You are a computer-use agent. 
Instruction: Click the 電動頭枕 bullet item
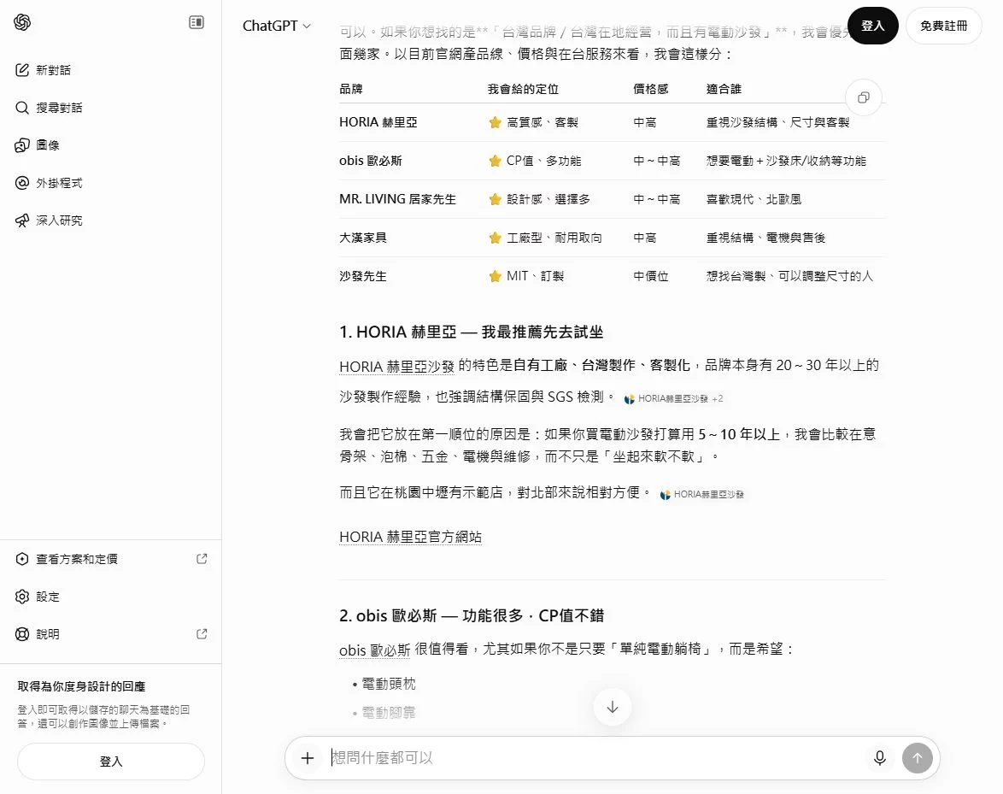click(x=389, y=684)
